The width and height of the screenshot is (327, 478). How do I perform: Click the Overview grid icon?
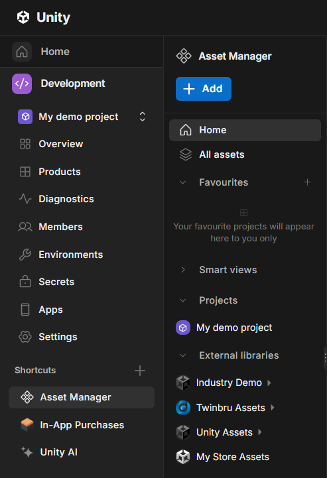coord(25,144)
